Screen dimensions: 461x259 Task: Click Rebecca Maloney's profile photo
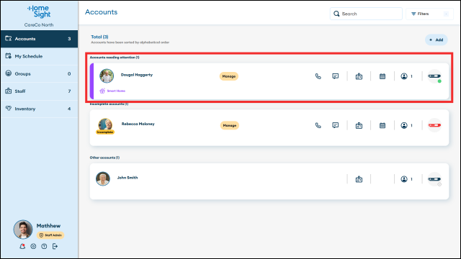(105, 124)
